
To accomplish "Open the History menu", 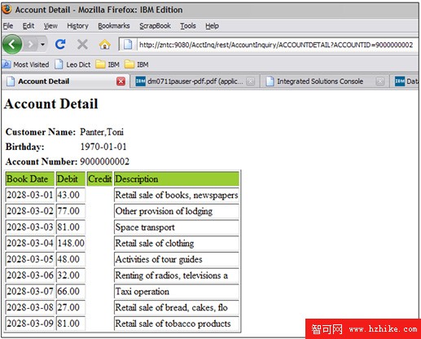I will pos(77,26).
